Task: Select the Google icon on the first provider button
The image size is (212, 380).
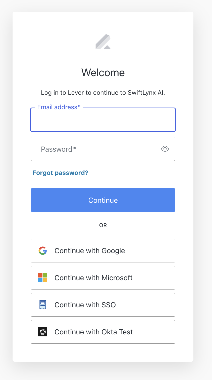Action: click(x=43, y=250)
